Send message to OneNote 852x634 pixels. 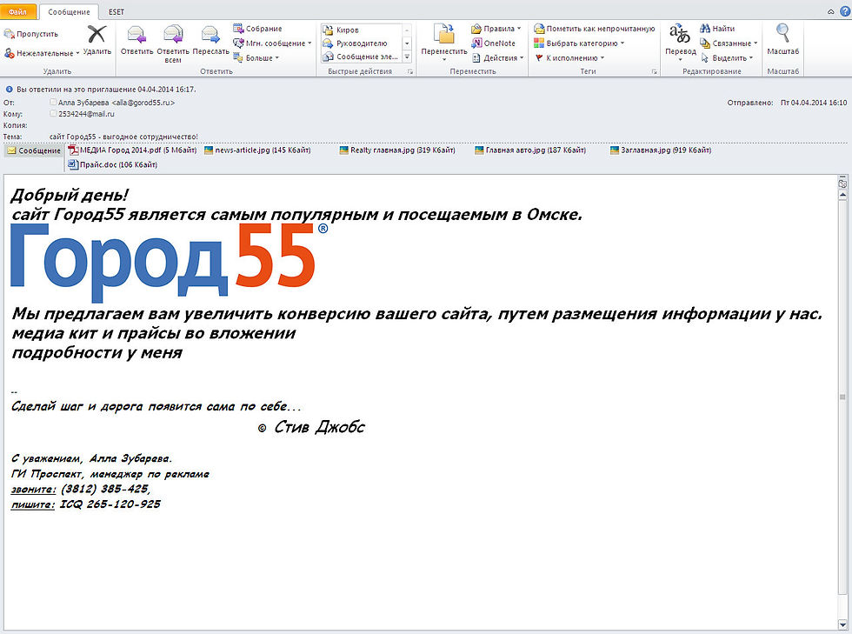[493, 43]
